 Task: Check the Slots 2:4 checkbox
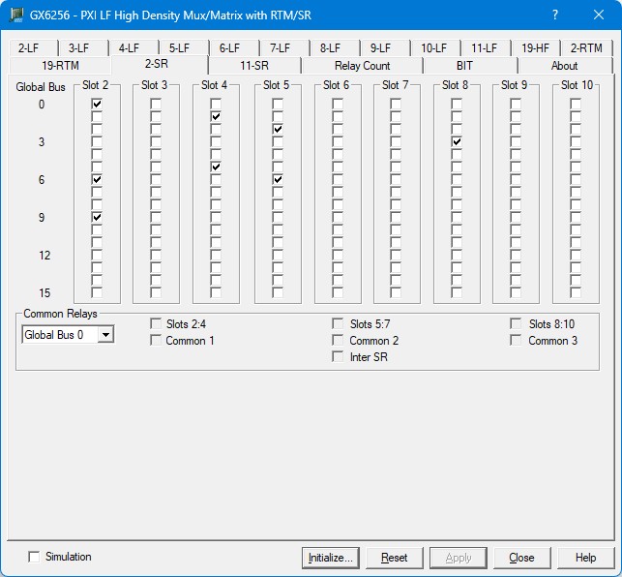click(156, 324)
